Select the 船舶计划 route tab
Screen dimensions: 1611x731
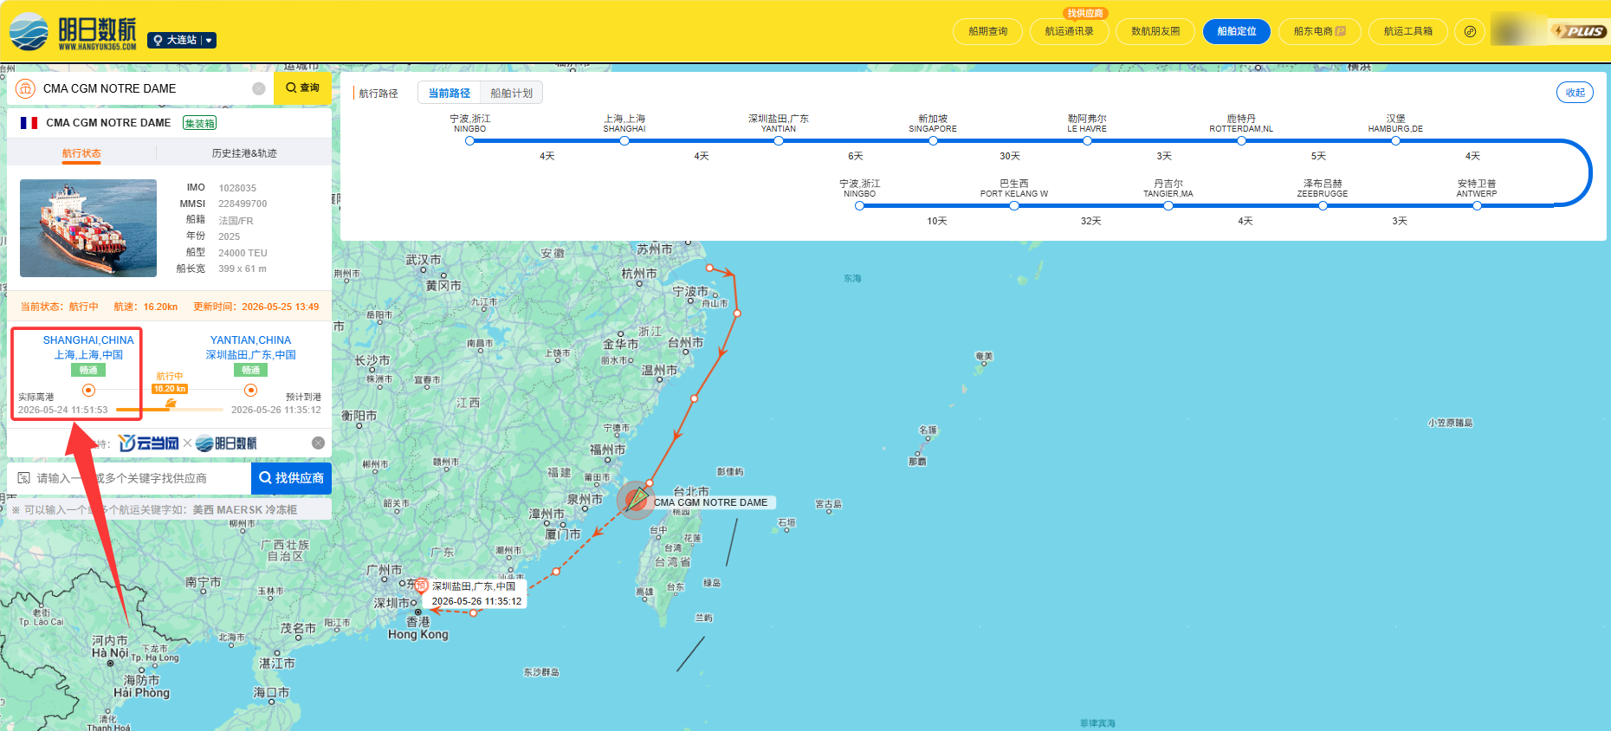pyautogui.click(x=511, y=93)
